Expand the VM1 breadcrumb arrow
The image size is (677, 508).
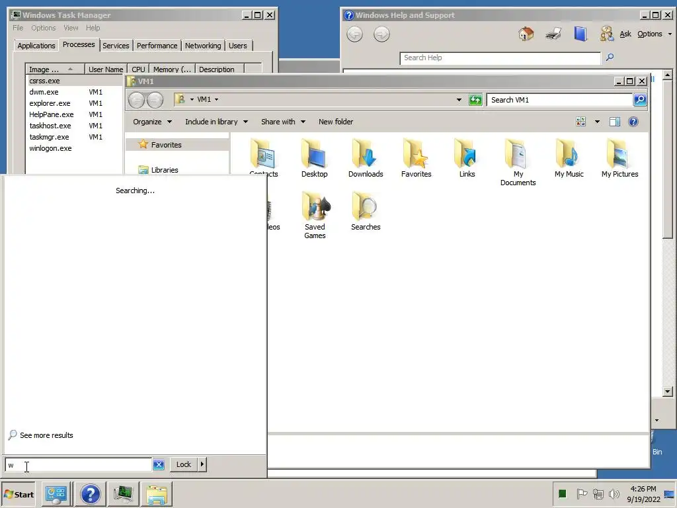point(216,99)
